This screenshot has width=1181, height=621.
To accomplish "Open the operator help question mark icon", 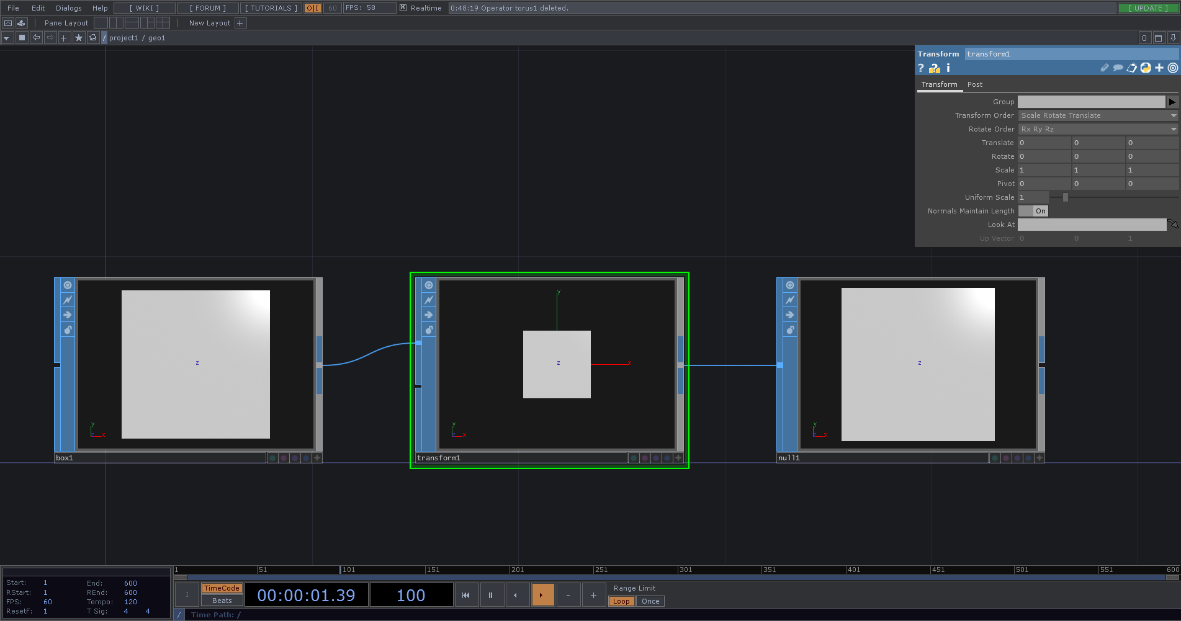I will tap(921, 68).
